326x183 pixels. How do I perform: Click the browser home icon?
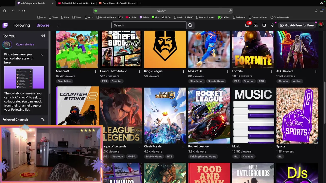[x=4, y=11]
